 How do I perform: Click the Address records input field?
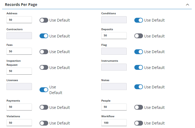coord(19,20)
